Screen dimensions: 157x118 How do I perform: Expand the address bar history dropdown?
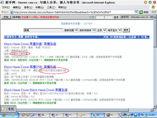click(x=136, y=12)
